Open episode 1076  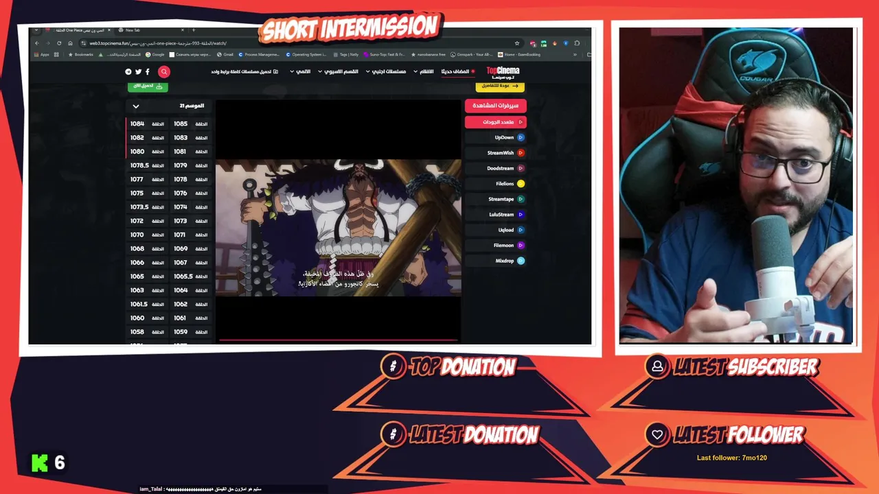190,193
